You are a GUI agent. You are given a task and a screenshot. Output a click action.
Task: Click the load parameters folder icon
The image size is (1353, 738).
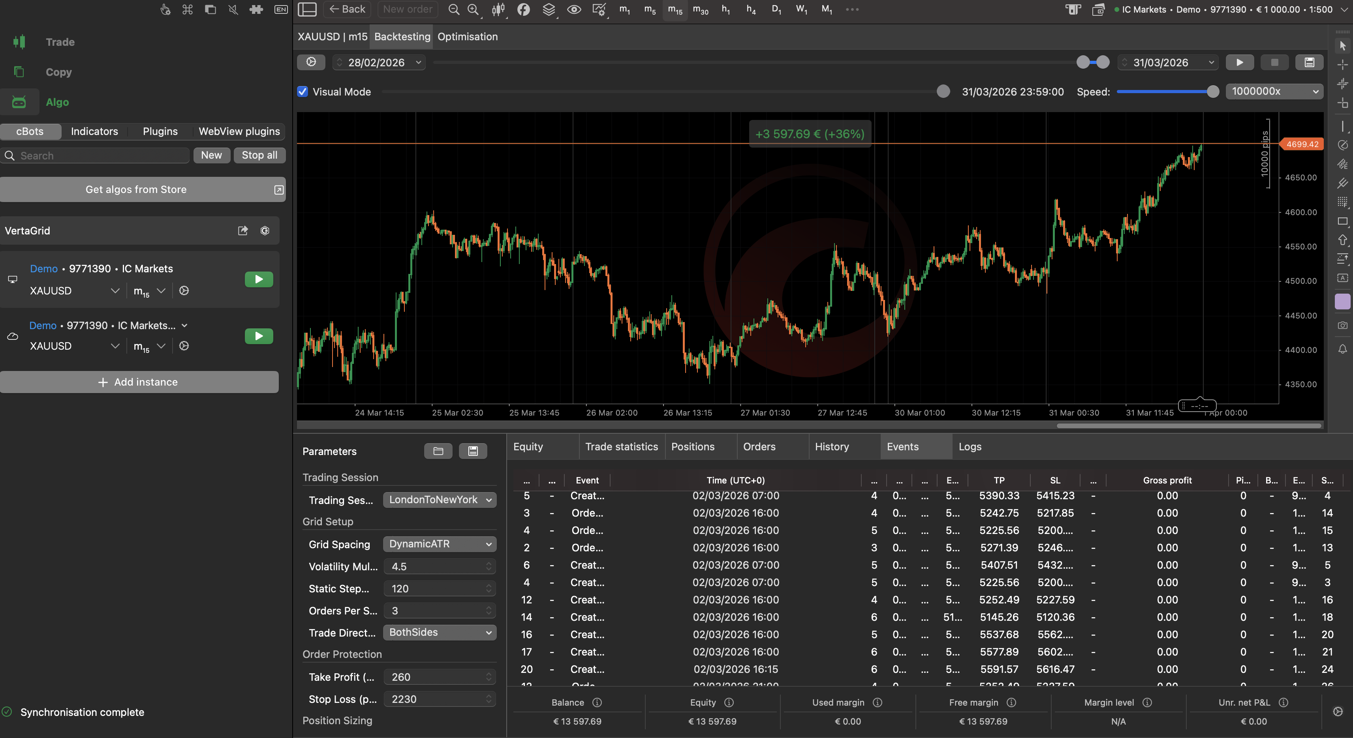pos(438,451)
